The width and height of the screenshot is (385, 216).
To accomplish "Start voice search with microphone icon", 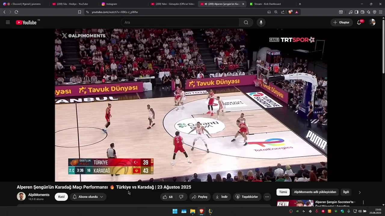I will (261, 22).
